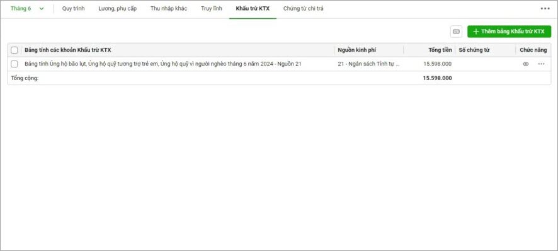Click the keyboard shortcut icon beside the add button
The image size is (558, 251).
456,32
